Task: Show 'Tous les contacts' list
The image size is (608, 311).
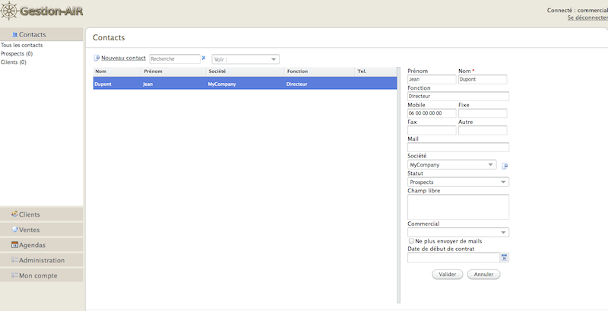Action: tap(22, 45)
